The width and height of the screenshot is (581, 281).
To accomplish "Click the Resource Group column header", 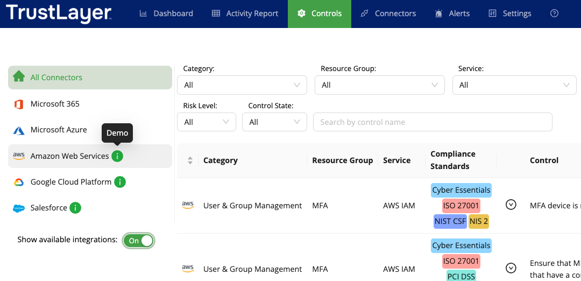I will [x=342, y=160].
